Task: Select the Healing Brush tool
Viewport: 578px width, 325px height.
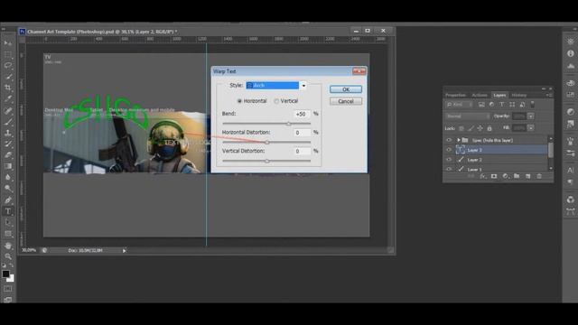Action: 8,110
